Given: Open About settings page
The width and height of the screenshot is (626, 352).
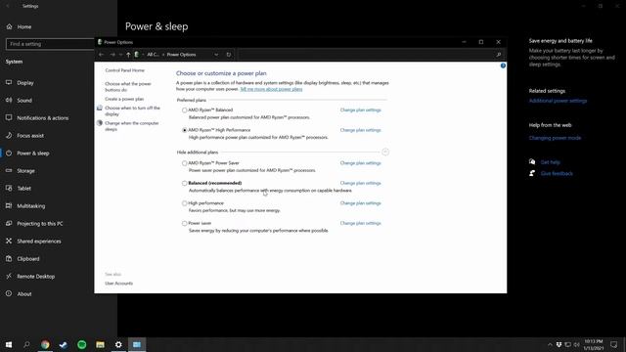Looking at the screenshot, I should pos(24,293).
